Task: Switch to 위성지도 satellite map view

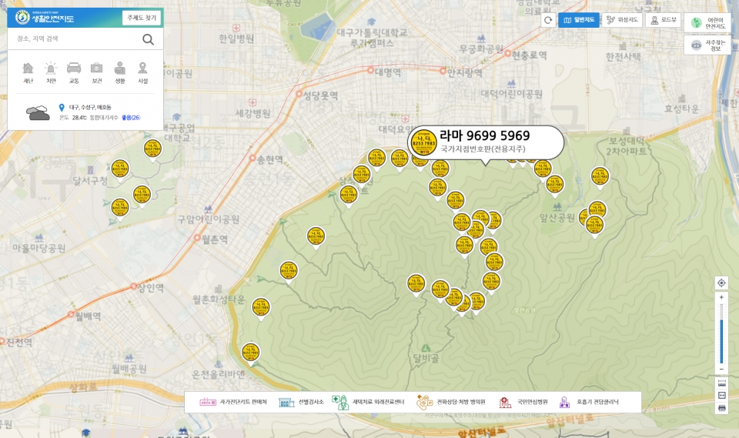Action: tap(622, 20)
